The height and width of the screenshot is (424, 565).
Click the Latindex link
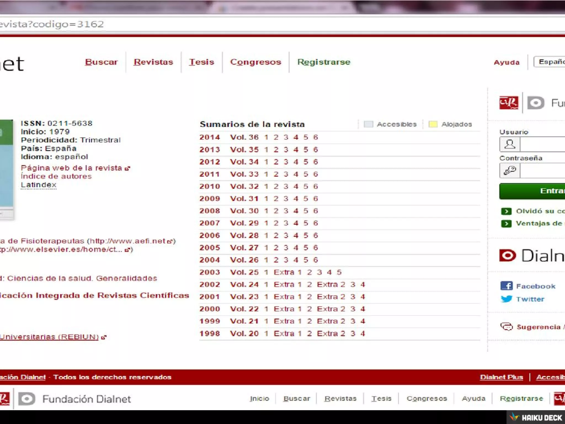(39, 185)
